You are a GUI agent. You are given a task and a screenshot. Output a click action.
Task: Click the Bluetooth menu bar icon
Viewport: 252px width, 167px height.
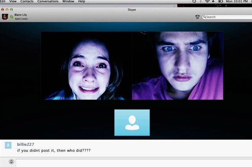(200, 1)
